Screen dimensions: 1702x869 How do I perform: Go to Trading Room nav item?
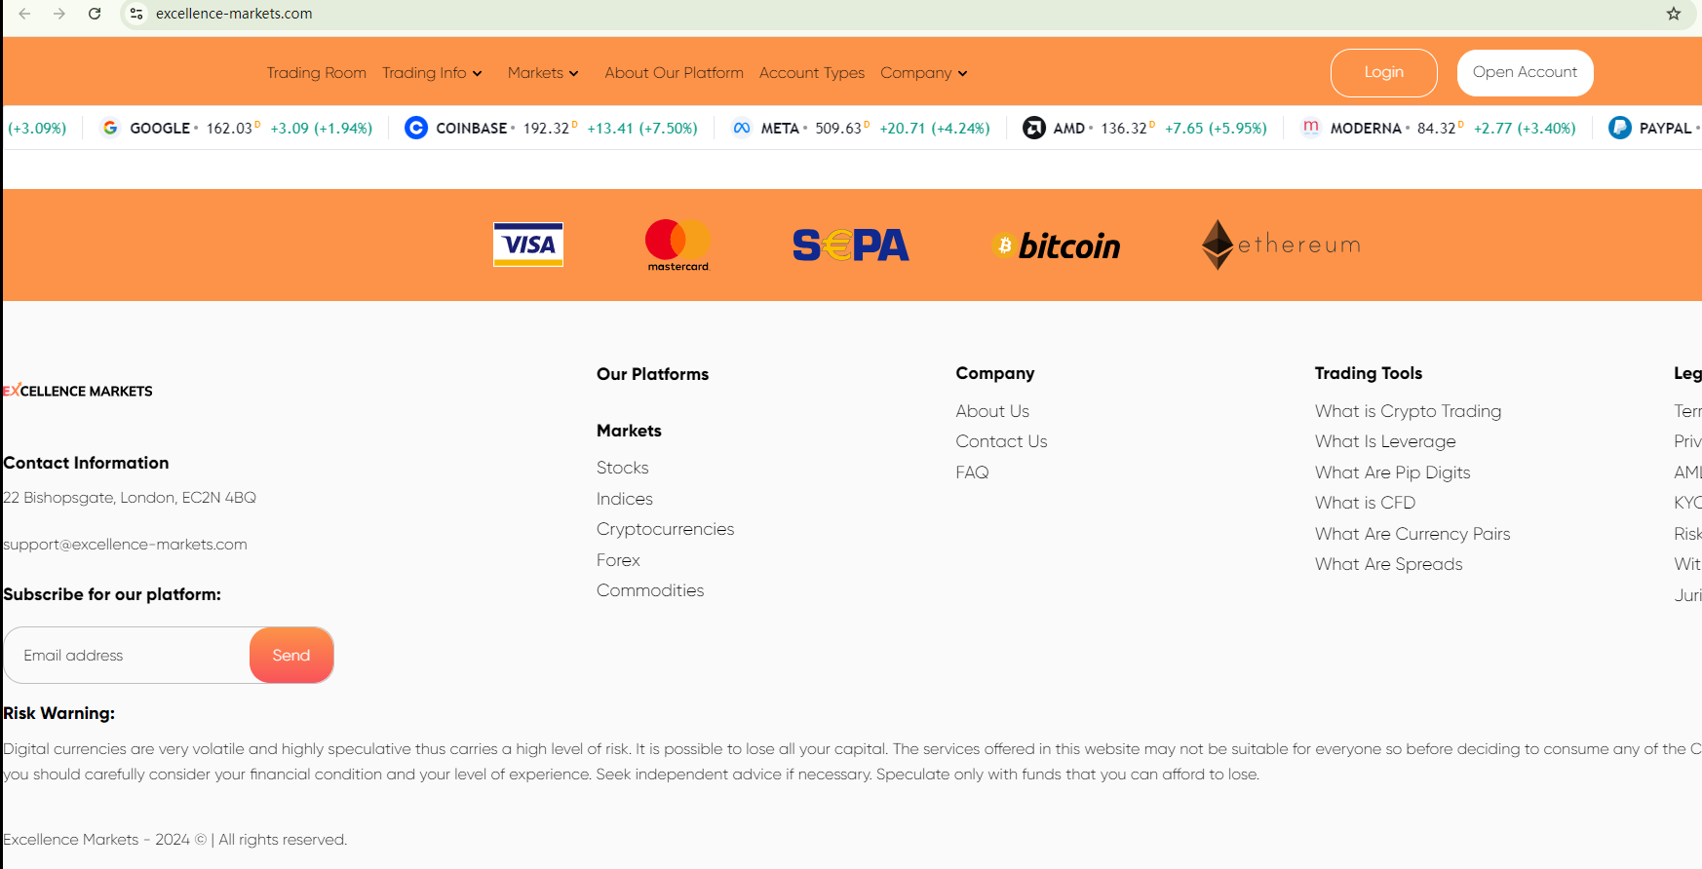317,73
